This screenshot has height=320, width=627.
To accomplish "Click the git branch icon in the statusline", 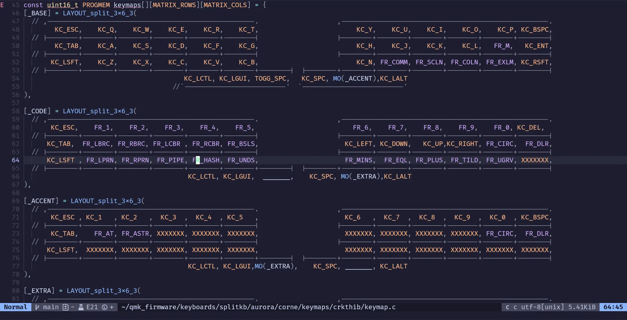I will tap(38, 307).
